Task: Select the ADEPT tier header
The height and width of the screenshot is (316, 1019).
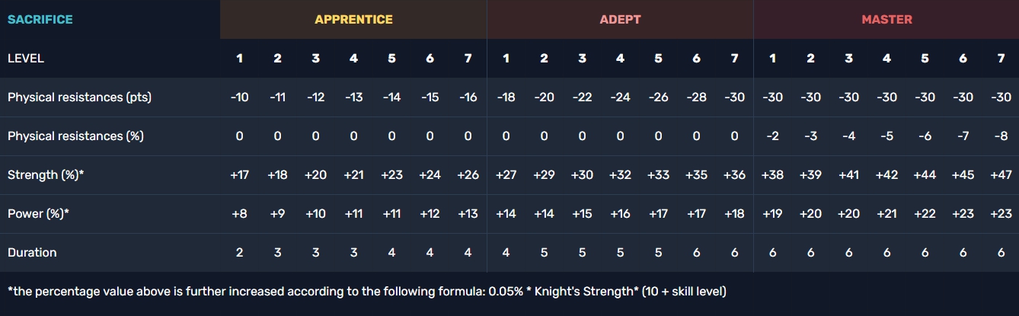Action: 620,20
